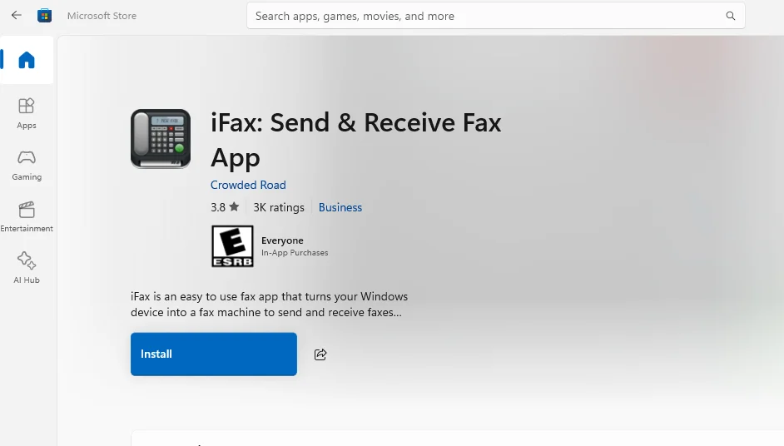Open the Crowded Road publisher link
This screenshot has width=784, height=446.
248,185
